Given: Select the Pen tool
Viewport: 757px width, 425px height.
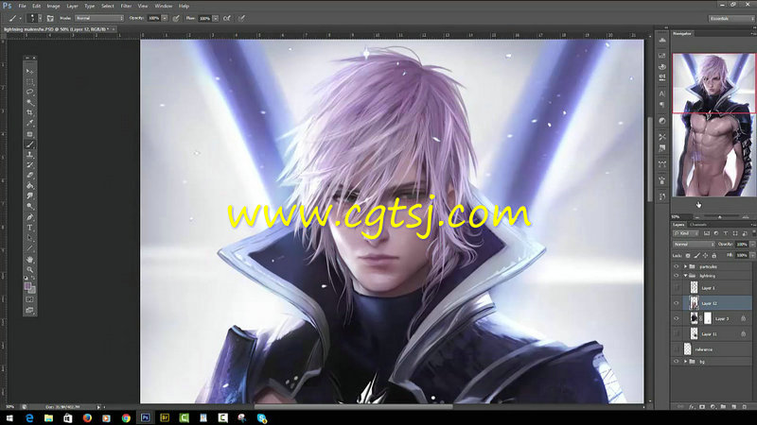Looking at the screenshot, I should [x=30, y=217].
